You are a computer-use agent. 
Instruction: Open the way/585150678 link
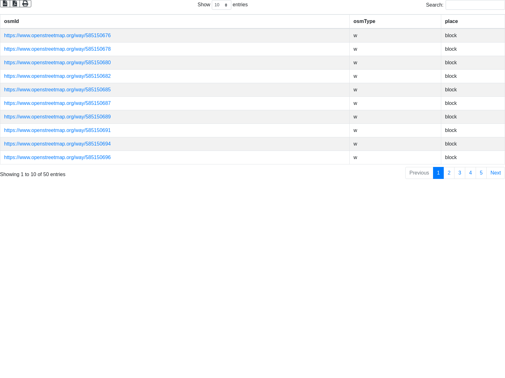pyautogui.click(x=57, y=49)
